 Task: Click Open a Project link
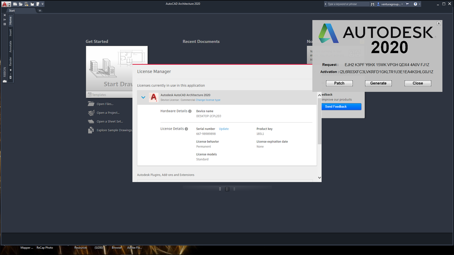pyautogui.click(x=108, y=113)
